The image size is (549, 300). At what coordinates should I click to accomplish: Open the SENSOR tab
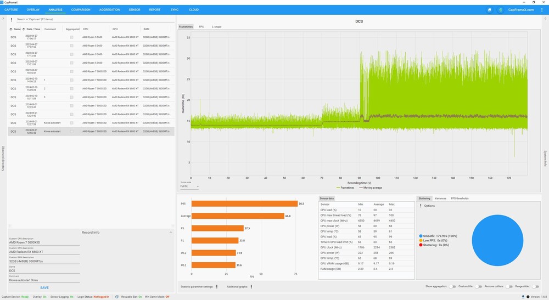[x=135, y=10]
